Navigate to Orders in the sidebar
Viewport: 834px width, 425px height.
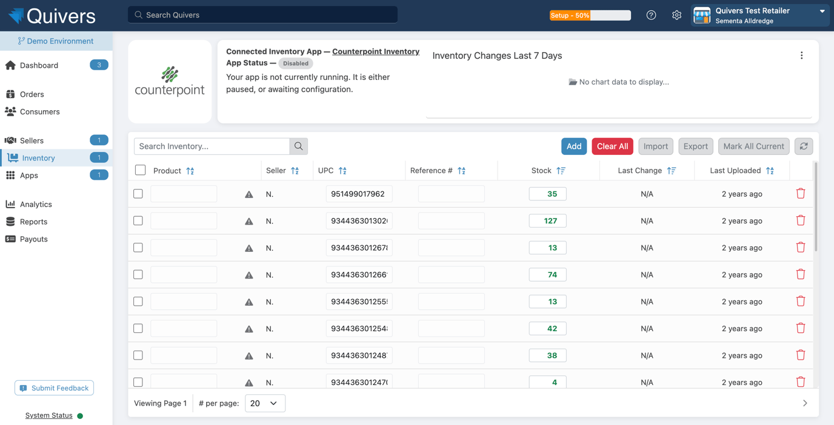click(32, 94)
